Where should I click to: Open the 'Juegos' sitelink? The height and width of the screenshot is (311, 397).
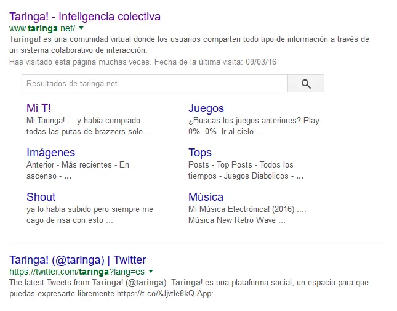(206, 108)
